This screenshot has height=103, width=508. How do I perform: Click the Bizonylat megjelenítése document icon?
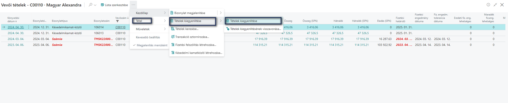tap(172, 13)
